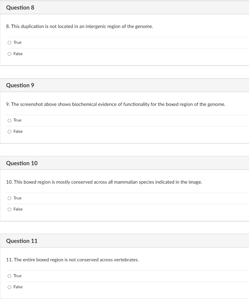Click the Question 10 header bar
The height and width of the screenshot is (299, 249).
(x=124, y=163)
